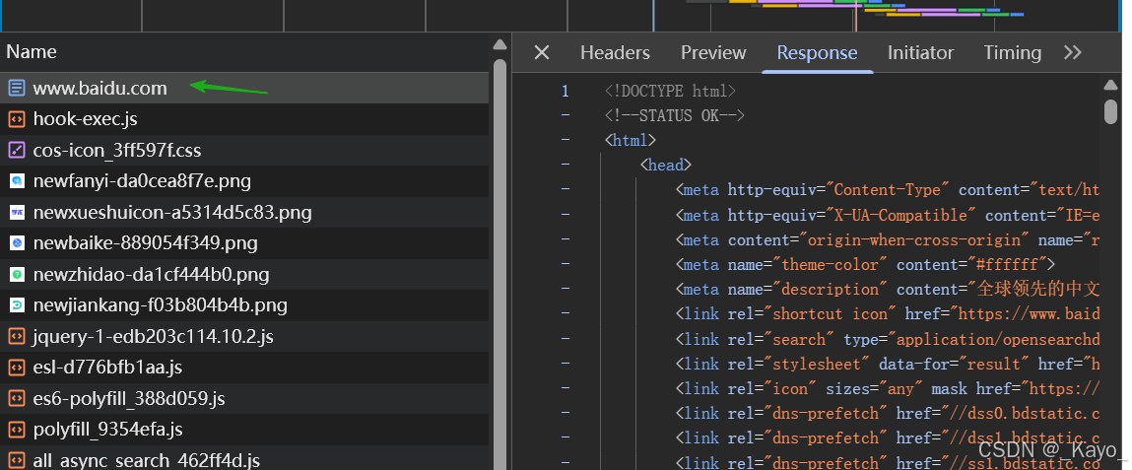
Task: Click the <html> tag line
Action: click(x=631, y=140)
